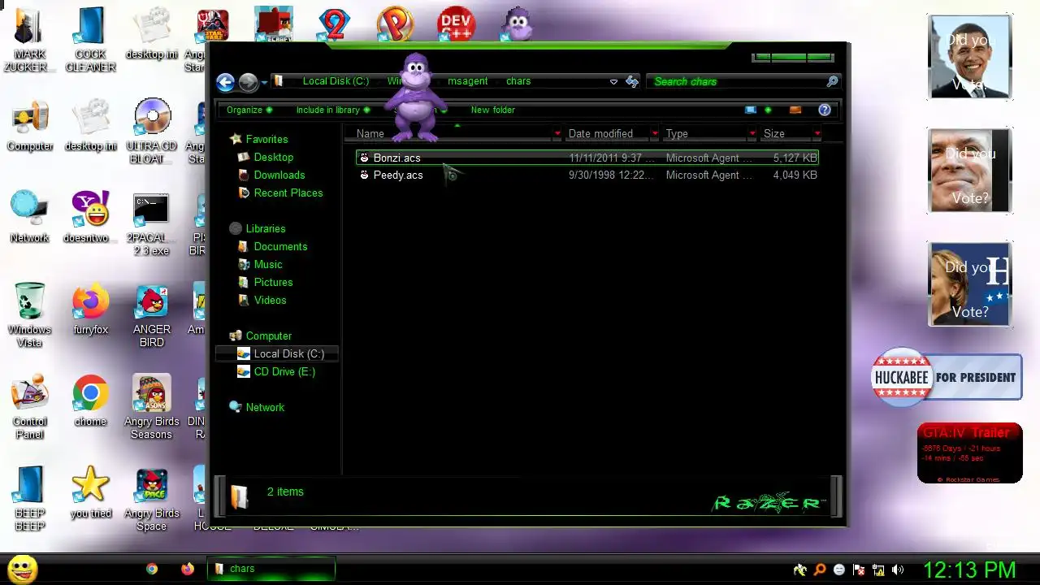This screenshot has width=1040, height=585.
Task: Select the BEEP BEEP desktop icon
Action: pos(30,499)
